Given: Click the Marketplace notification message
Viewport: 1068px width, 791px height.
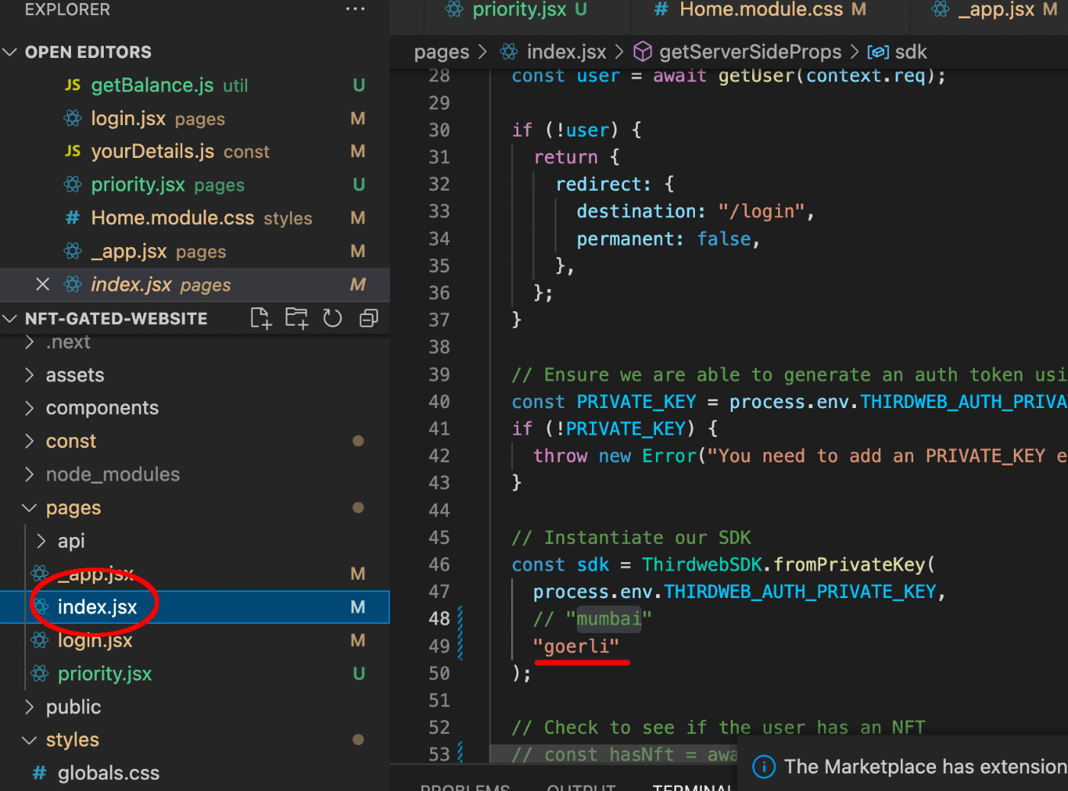Looking at the screenshot, I should pyautogui.click(x=925, y=767).
